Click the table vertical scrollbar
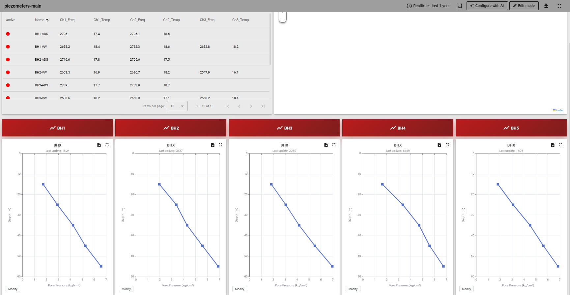Viewport: 570px width, 295px height. coord(270,39)
